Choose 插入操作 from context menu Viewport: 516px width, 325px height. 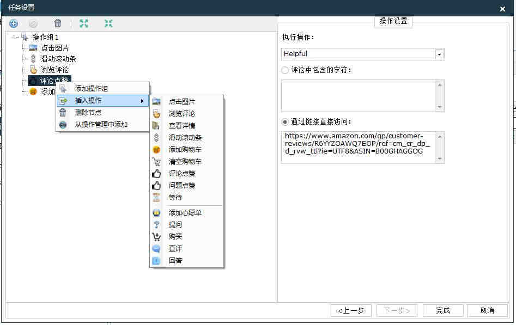[x=102, y=101]
